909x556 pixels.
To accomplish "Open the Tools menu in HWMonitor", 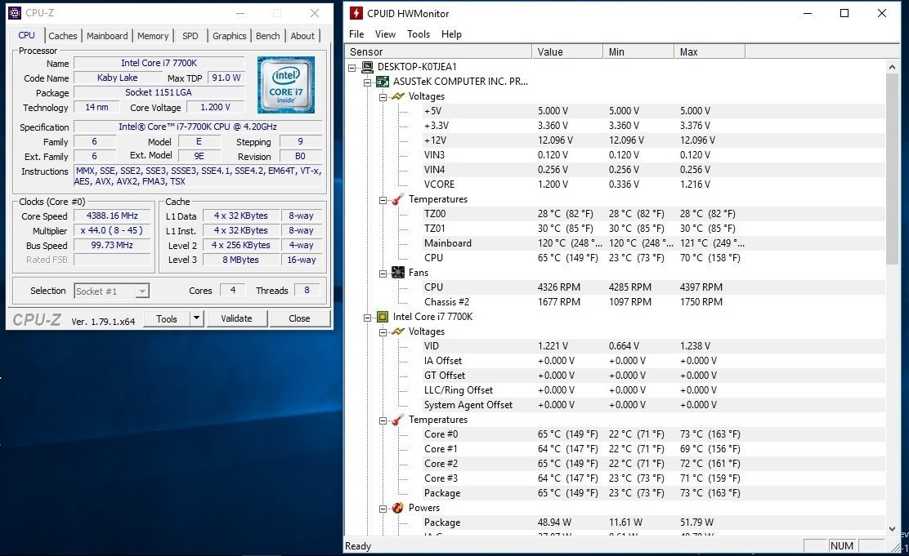I will [x=419, y=34].
